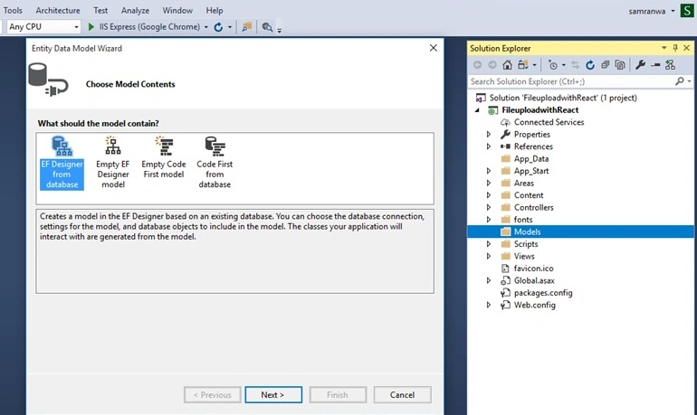
Task: Expand the Properties node
Action: tap(489, 134)
